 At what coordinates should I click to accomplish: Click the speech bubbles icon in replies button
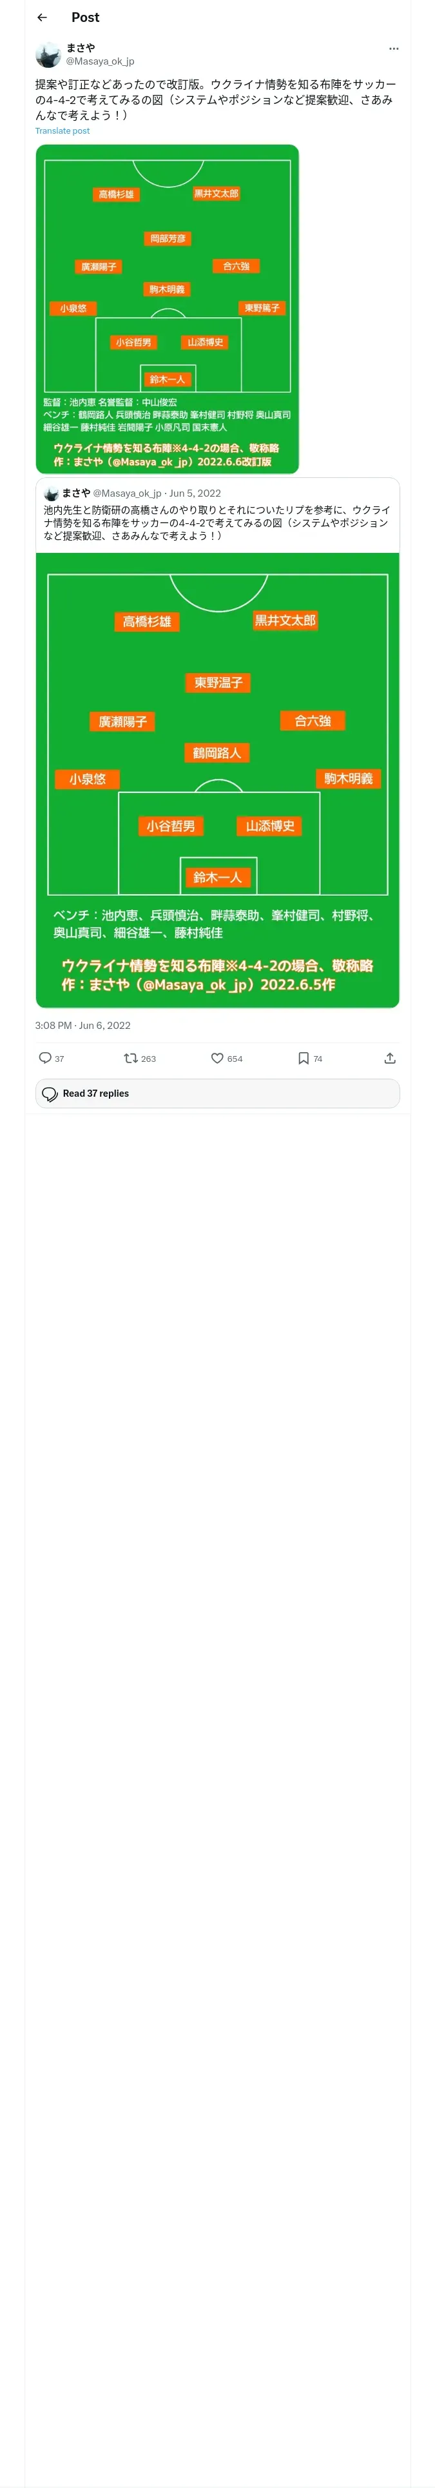pos(49,1094)
